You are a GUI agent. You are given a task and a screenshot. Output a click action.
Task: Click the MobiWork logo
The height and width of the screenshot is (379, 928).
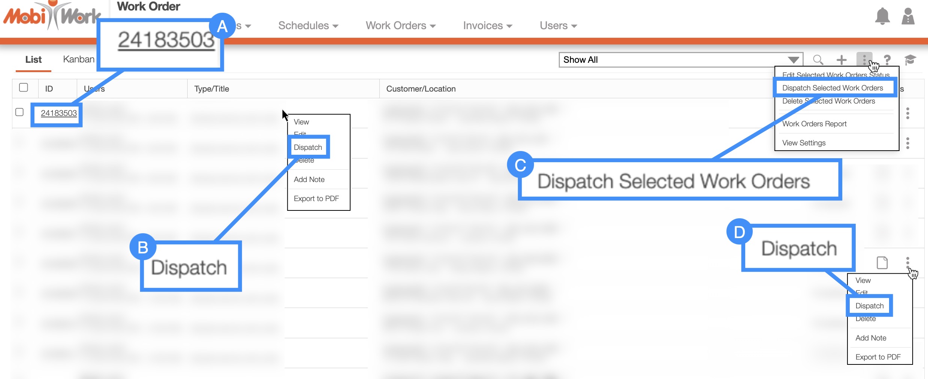coord(52,16)
